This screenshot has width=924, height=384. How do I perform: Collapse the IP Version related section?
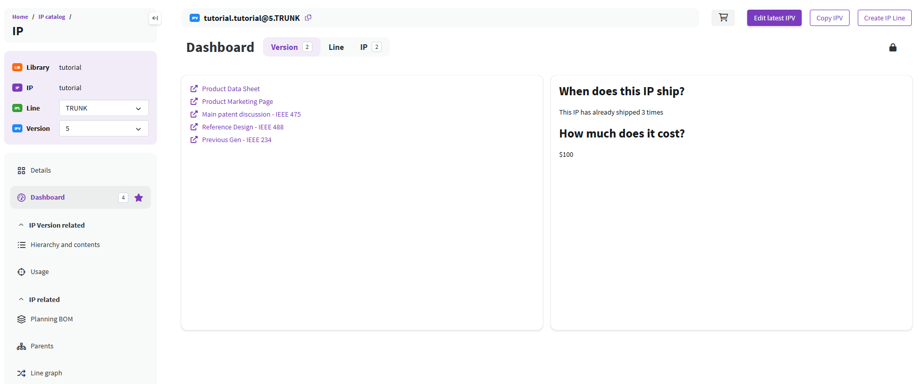tap(21, 225)
